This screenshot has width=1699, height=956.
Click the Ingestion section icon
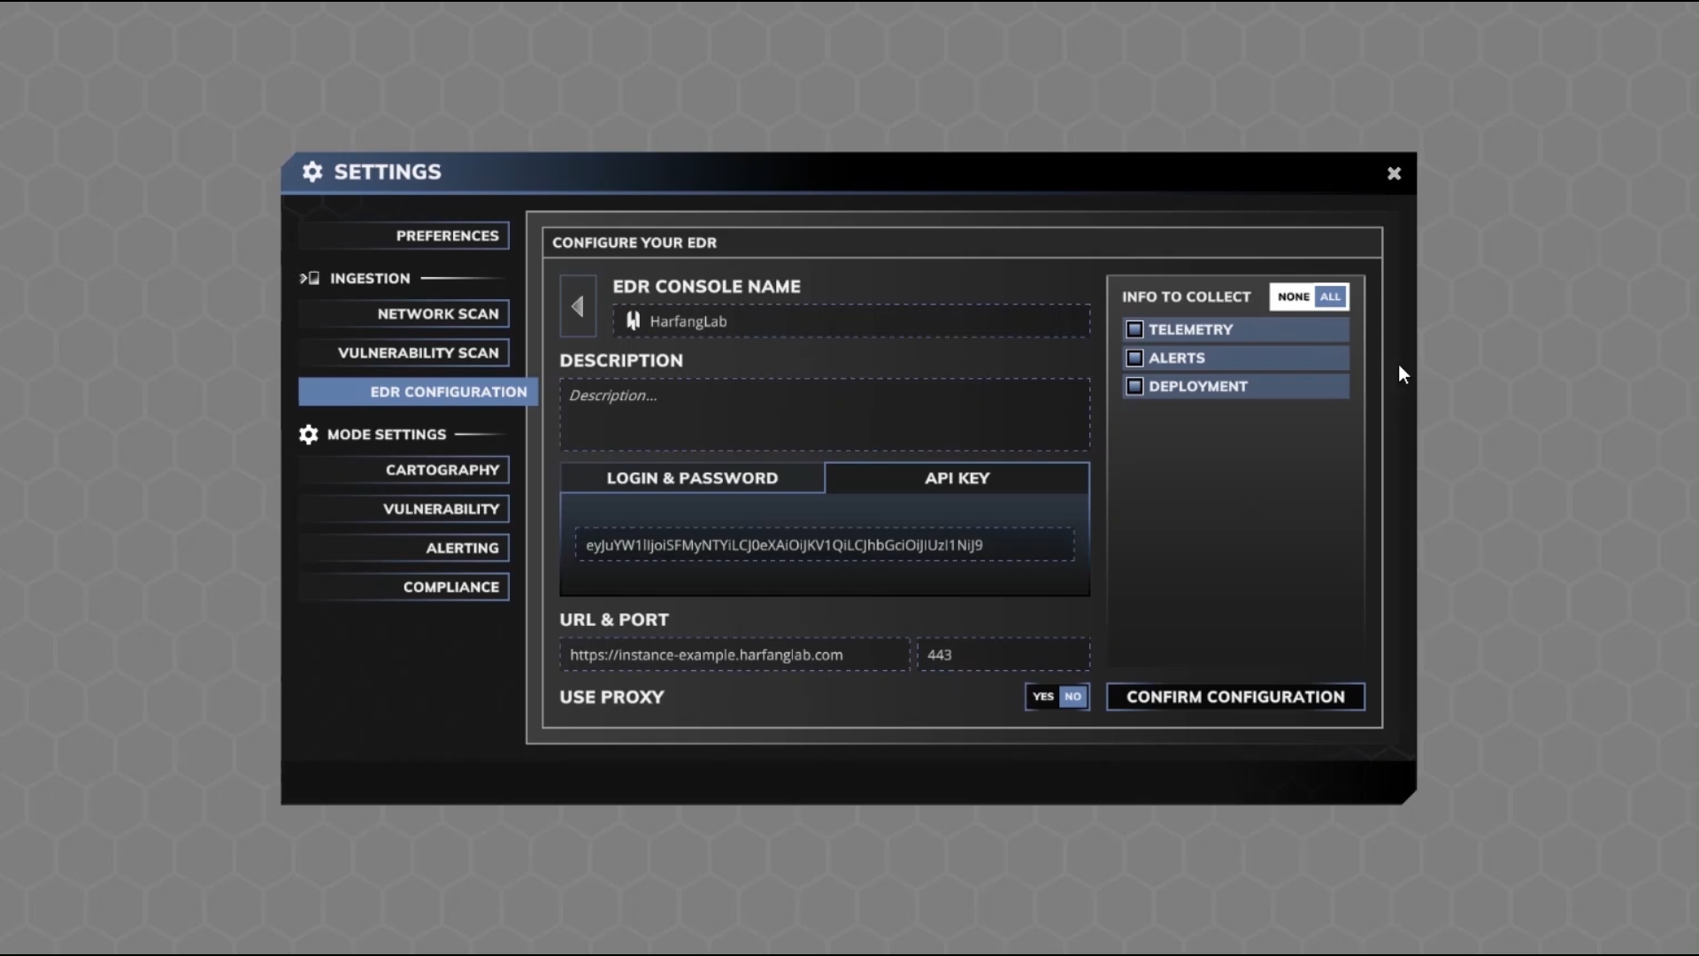[310, 278]
